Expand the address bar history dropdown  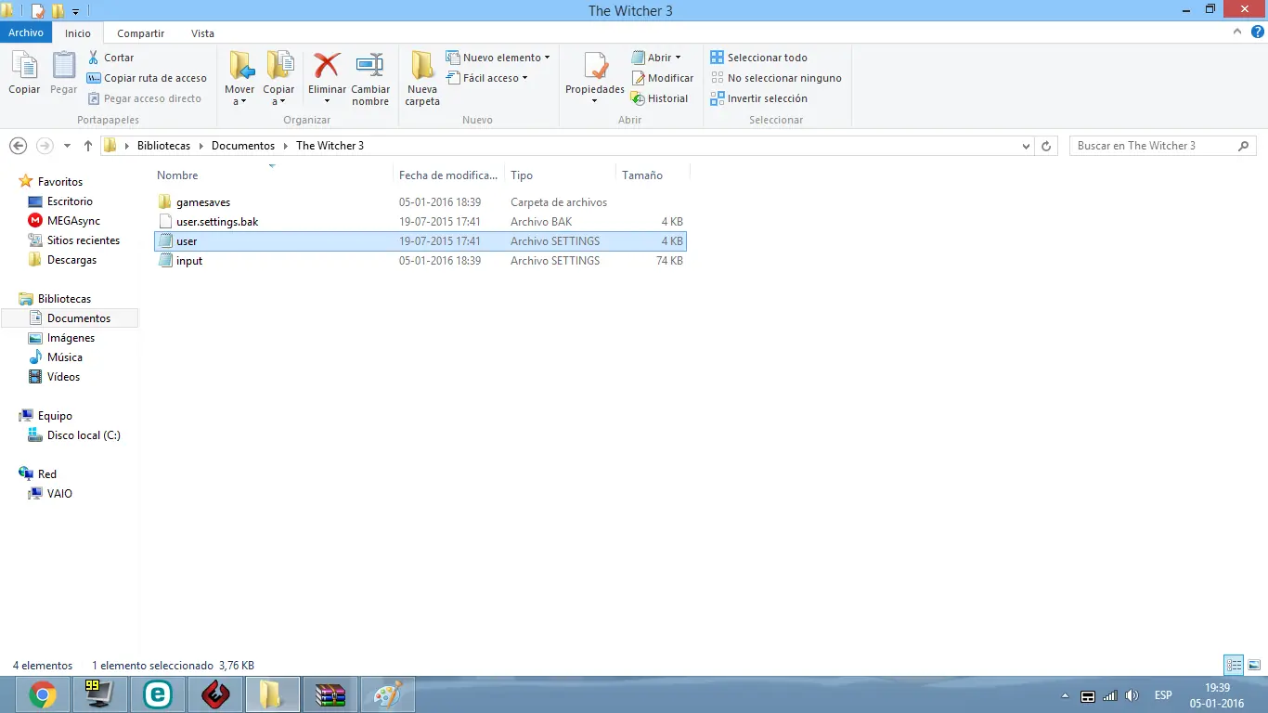tap(1026, 146)
